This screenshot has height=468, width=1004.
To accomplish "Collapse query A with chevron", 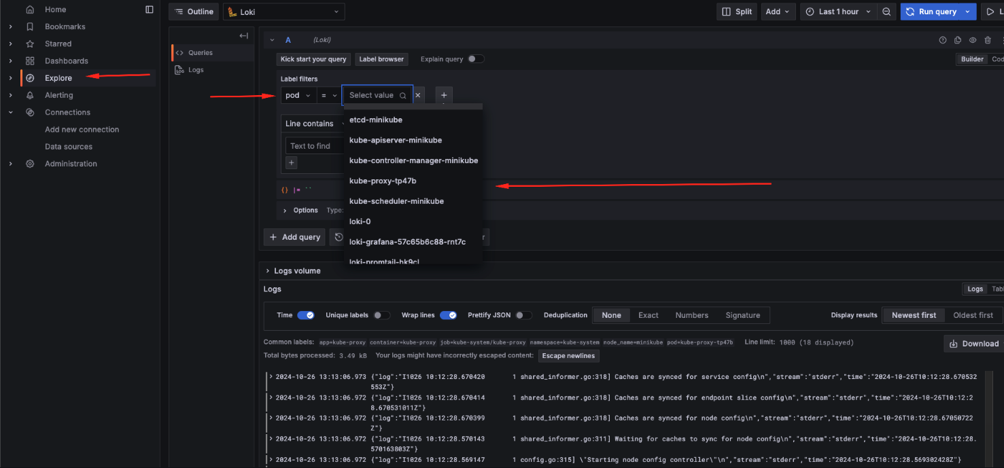I will click(272, 40).
